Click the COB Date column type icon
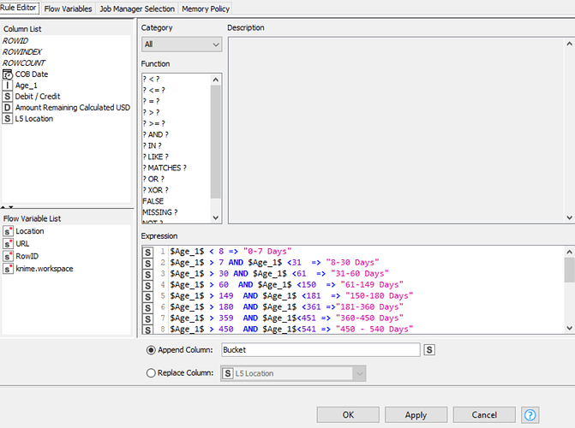Screen dimensions: 575x428 [8, 74]
